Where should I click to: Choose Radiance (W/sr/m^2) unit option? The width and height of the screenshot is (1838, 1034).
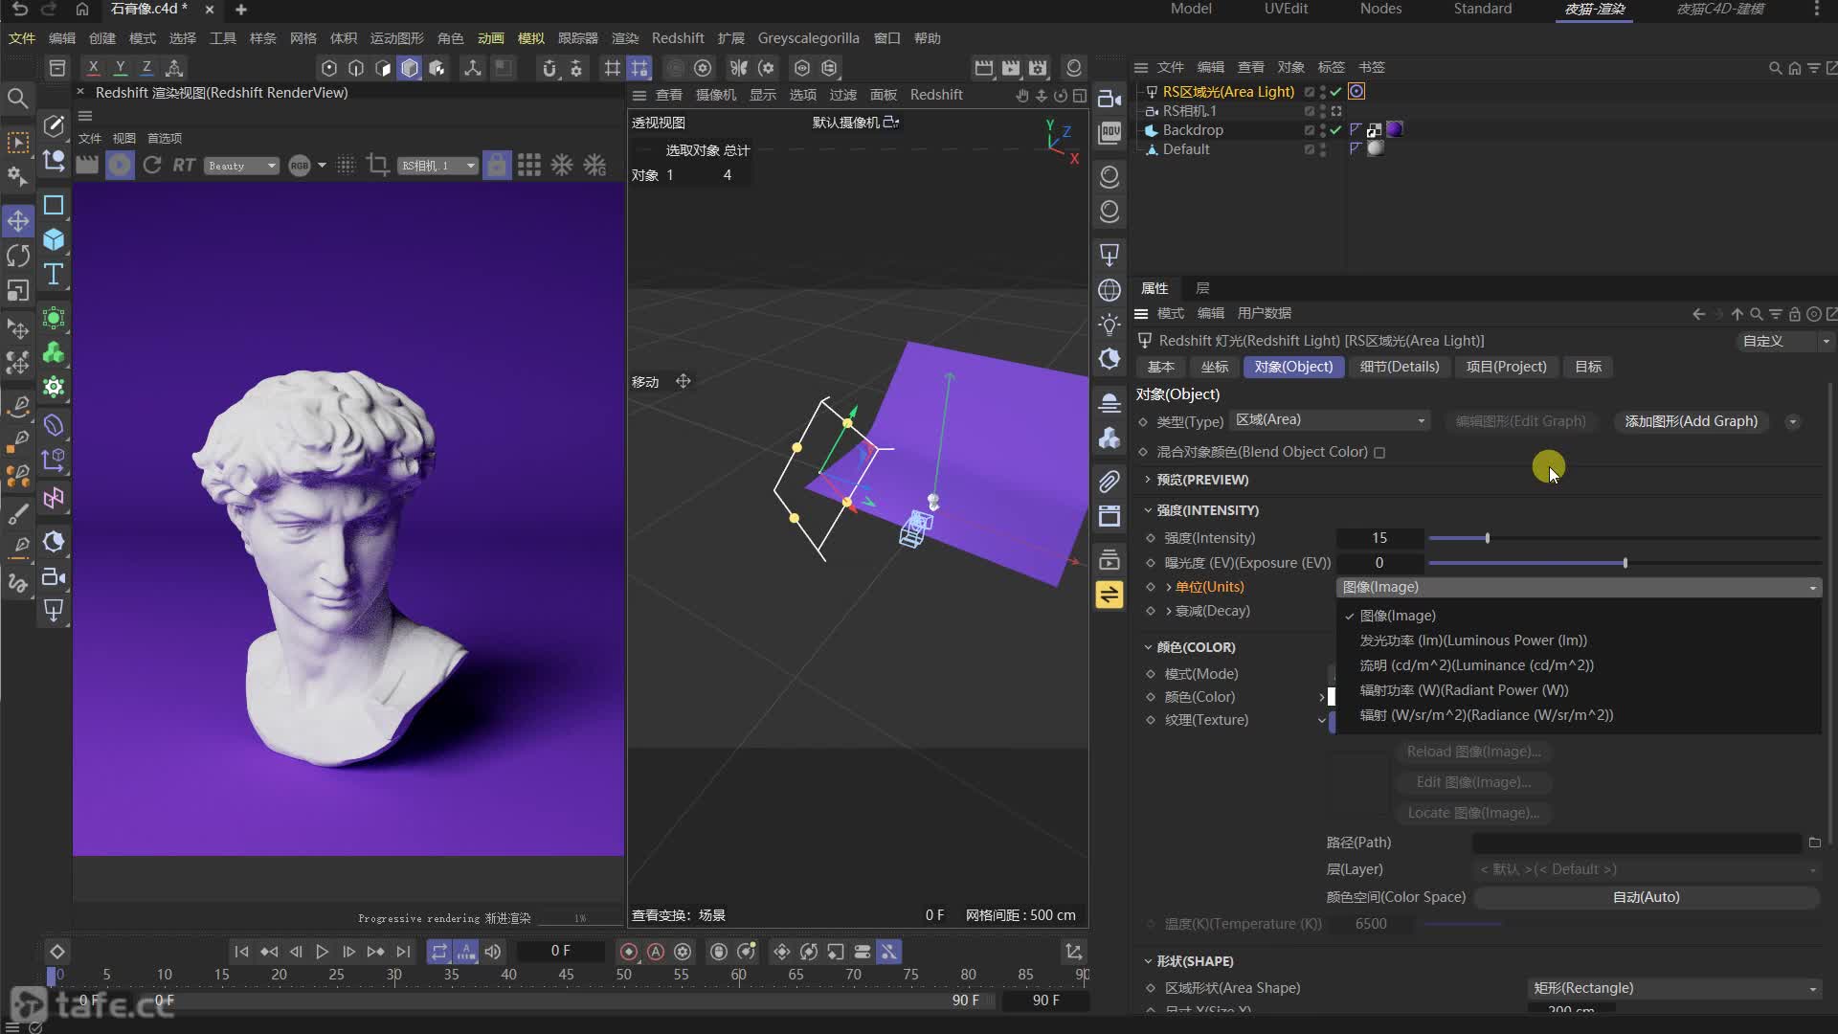(1487, 715)
